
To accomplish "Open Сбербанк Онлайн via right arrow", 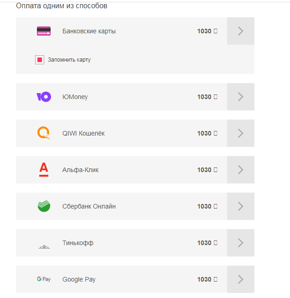I will pyautogui.click(x=241, y=206).
